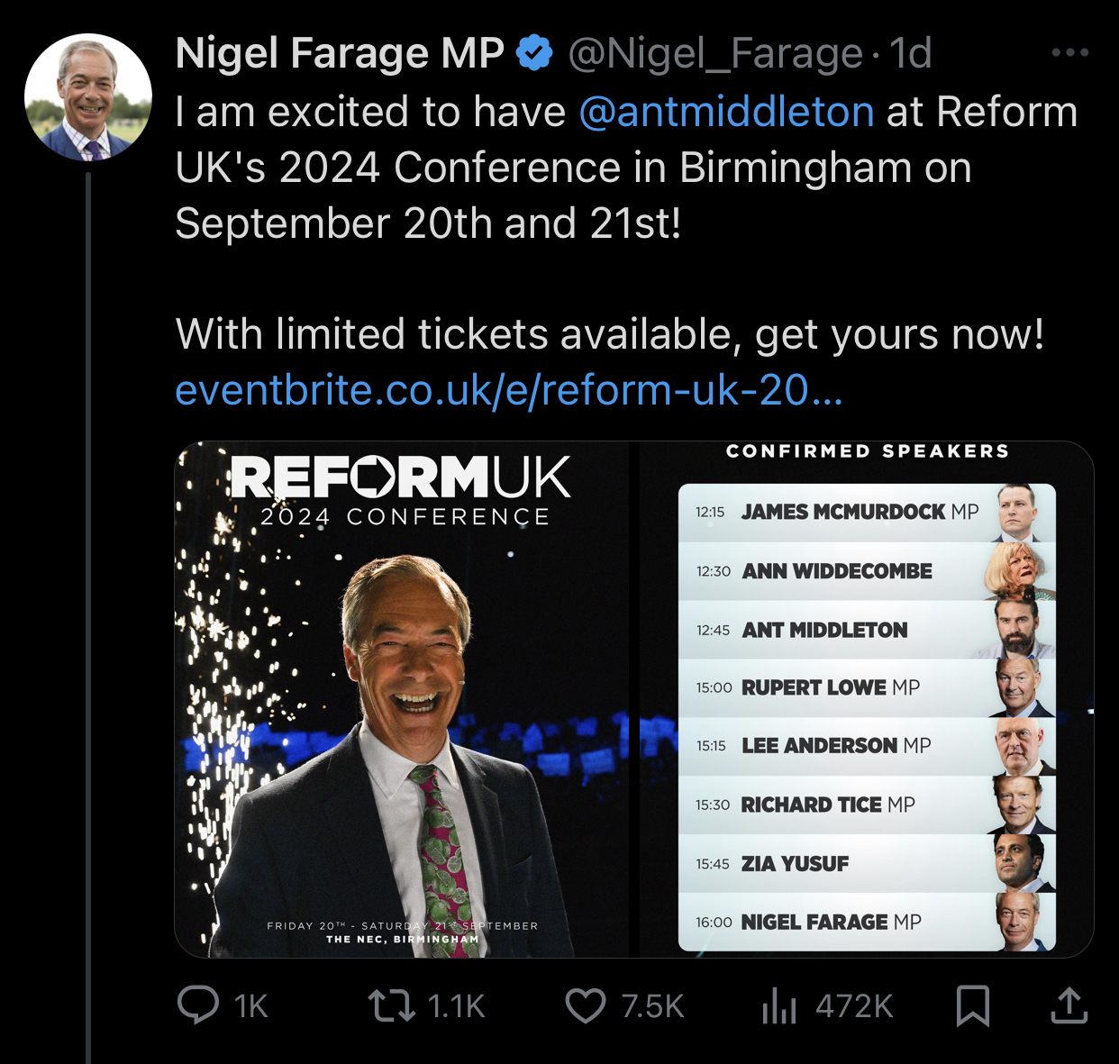This screenshot has height=1064, width=1119.
Task: Click the reply comment icon
Action: tap(198, 1005)
